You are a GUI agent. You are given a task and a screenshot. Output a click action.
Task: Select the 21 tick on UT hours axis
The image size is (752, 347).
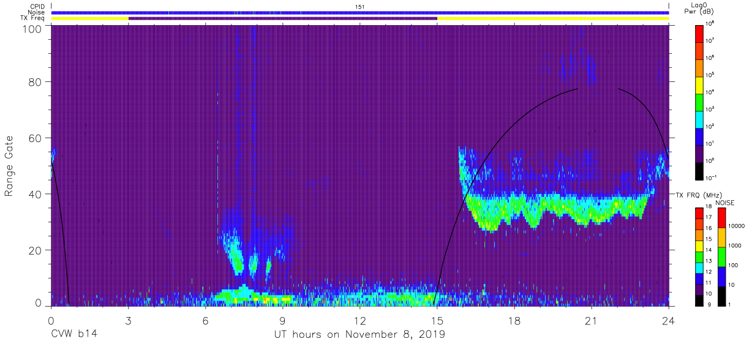[592, 320]
